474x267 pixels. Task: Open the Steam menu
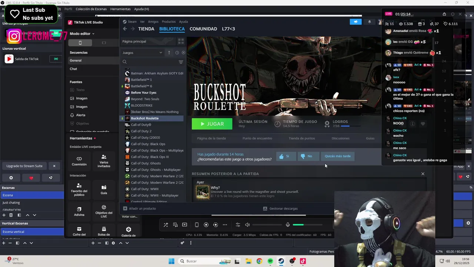tap(132, 22)
